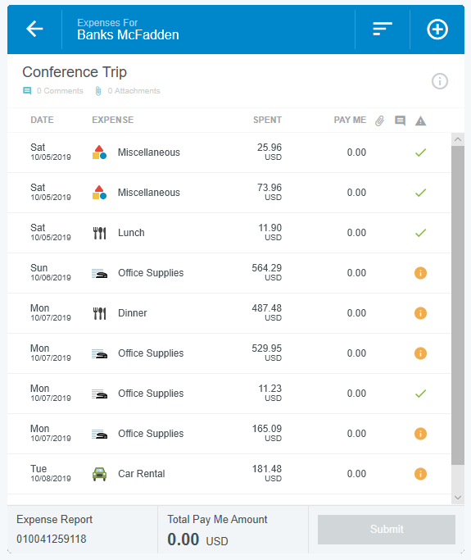This screenshot has width=471, height=560.
Task: Click the 0 Attachments paperclip icon
Action: 98,91
